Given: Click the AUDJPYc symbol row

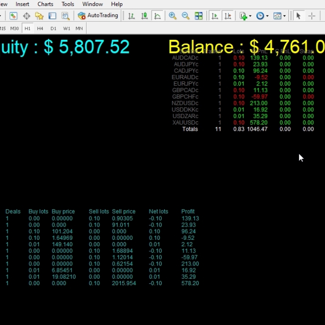Looking at the screenshot, I should [243, 64].
